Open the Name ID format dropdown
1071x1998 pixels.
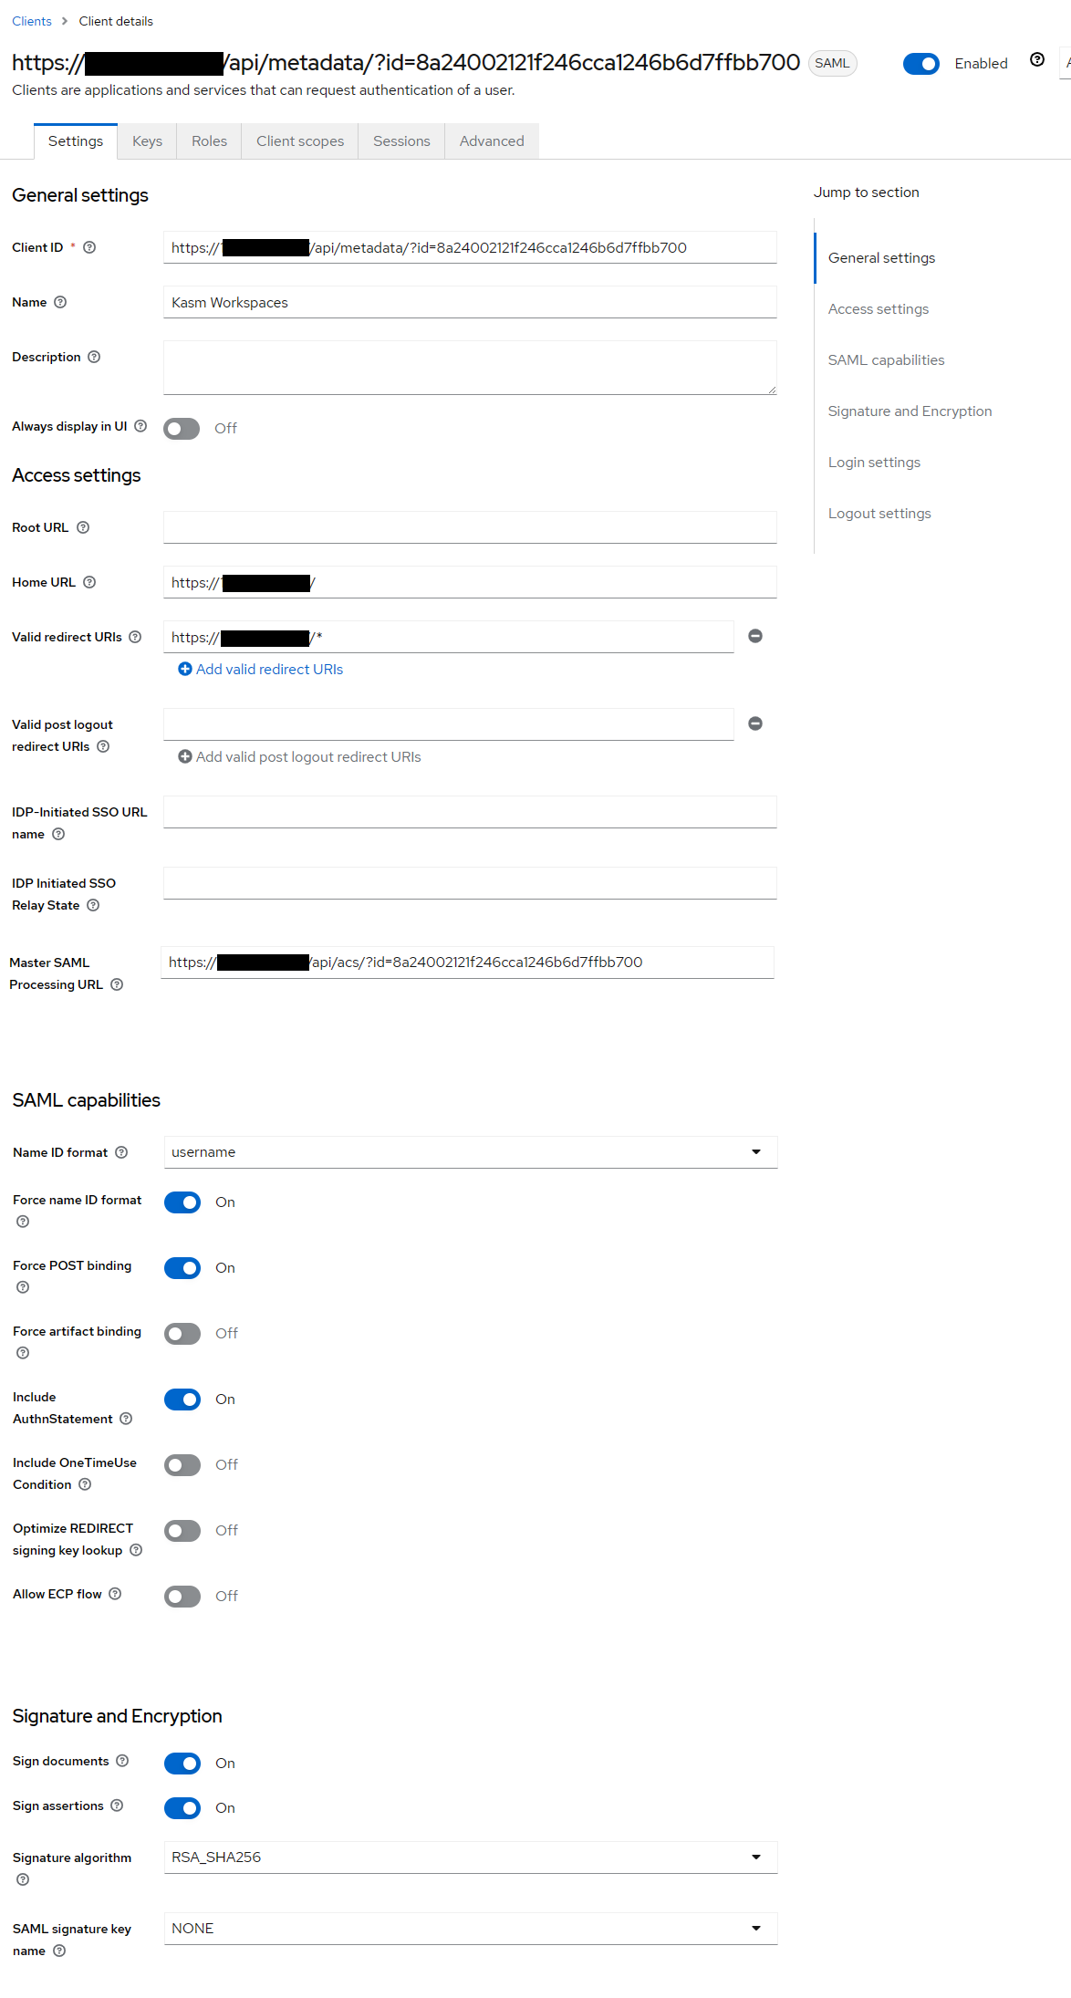[470, 1152]
